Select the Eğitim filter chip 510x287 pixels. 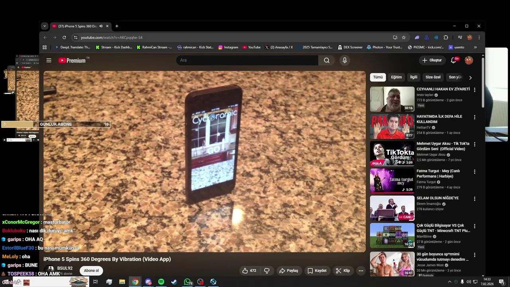pos(396,77)
